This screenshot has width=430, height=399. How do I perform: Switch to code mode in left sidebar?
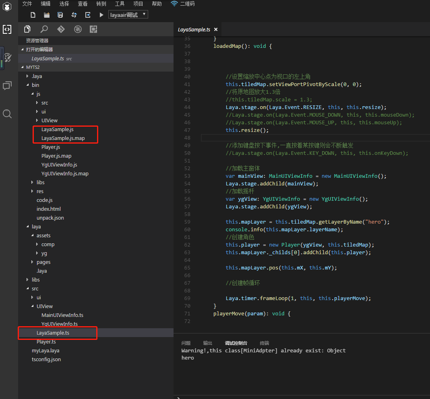click(7, 29)
